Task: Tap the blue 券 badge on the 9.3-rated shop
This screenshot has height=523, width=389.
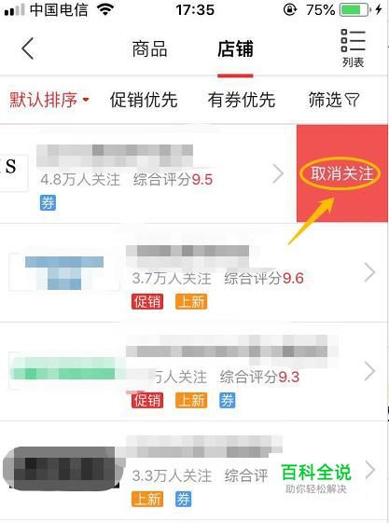Action: coord(227,400)
